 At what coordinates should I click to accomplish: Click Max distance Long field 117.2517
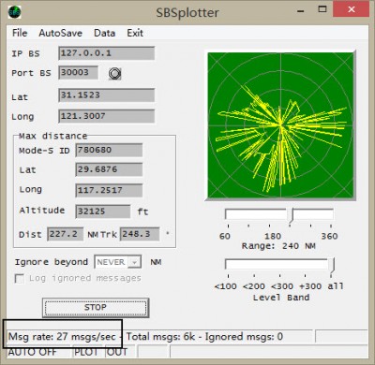pos(109,190)
